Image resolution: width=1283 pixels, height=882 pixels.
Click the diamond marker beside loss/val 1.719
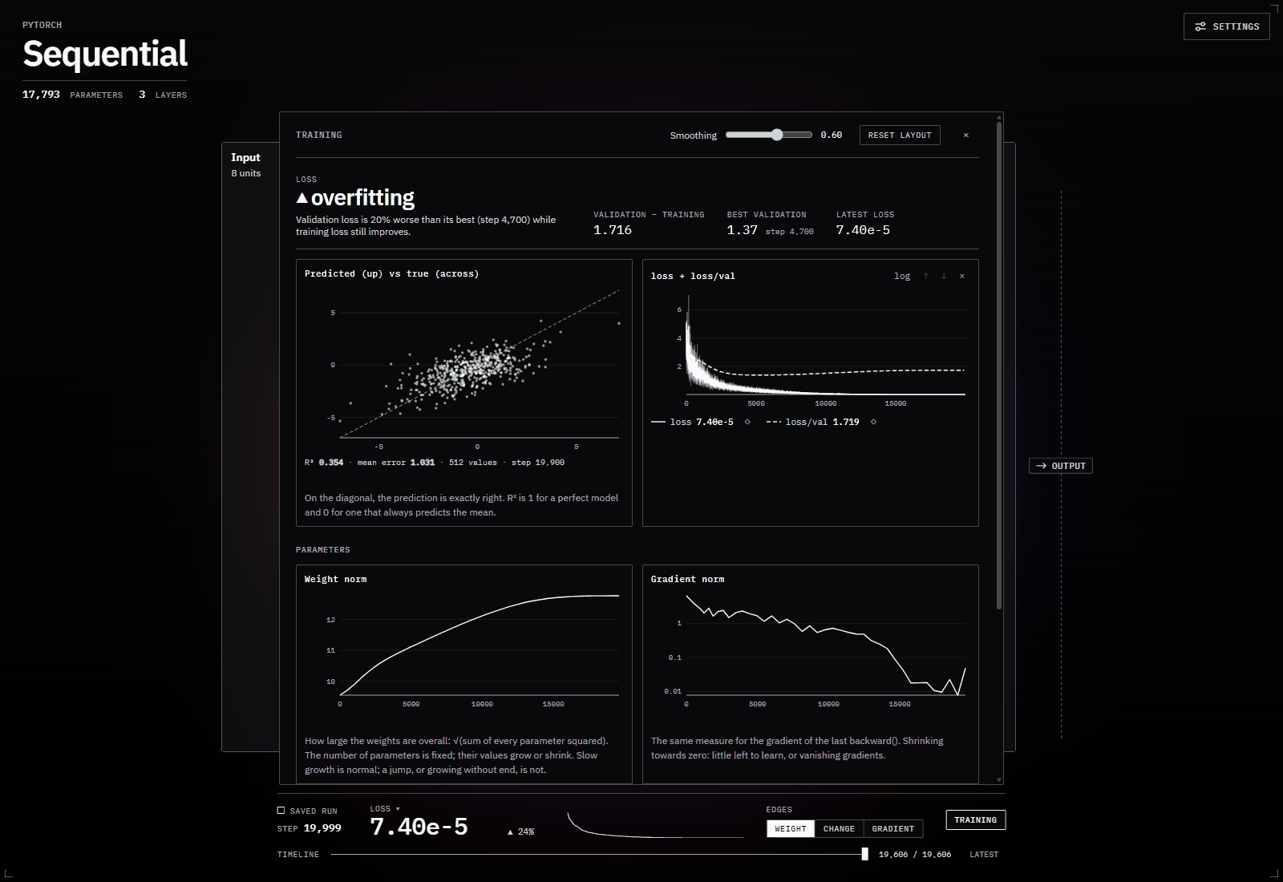[873, 422]
